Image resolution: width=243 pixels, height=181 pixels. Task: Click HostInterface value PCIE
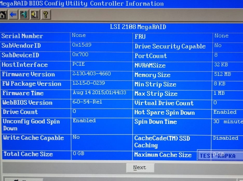79,64
